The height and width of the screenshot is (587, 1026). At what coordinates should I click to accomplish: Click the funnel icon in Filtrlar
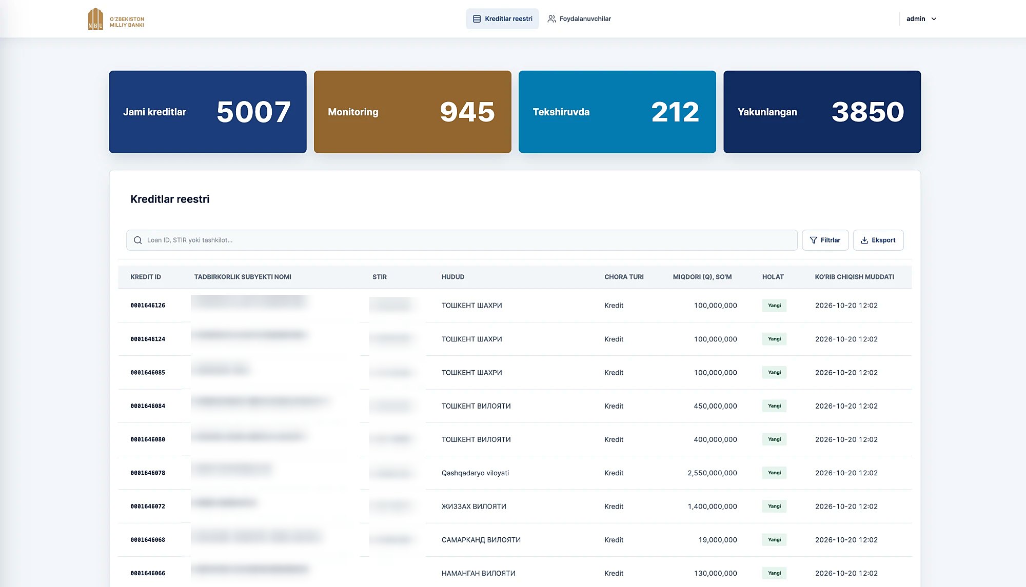pos(813,240)
